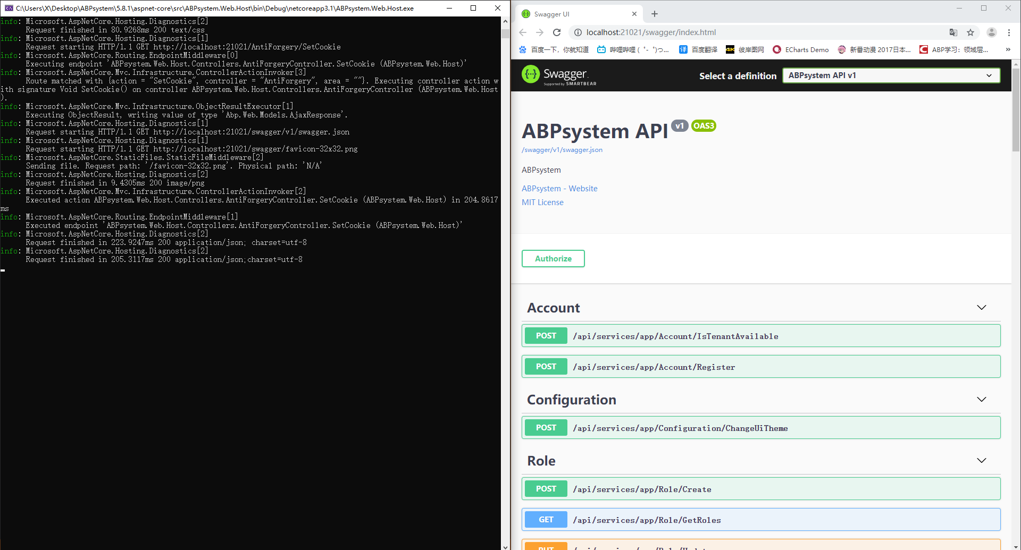This screenshot has height=550, width=1021.
Task: Open the /swagger/v1/swagger.json link
Action: 562,150
